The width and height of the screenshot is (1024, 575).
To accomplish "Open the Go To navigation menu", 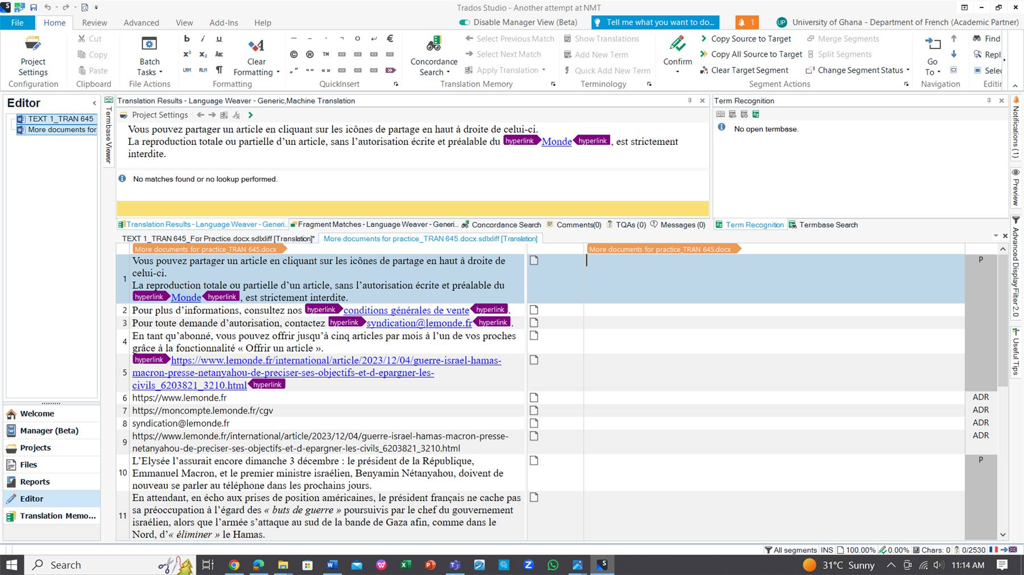I will pyautogui.click(x=932, y=56).
